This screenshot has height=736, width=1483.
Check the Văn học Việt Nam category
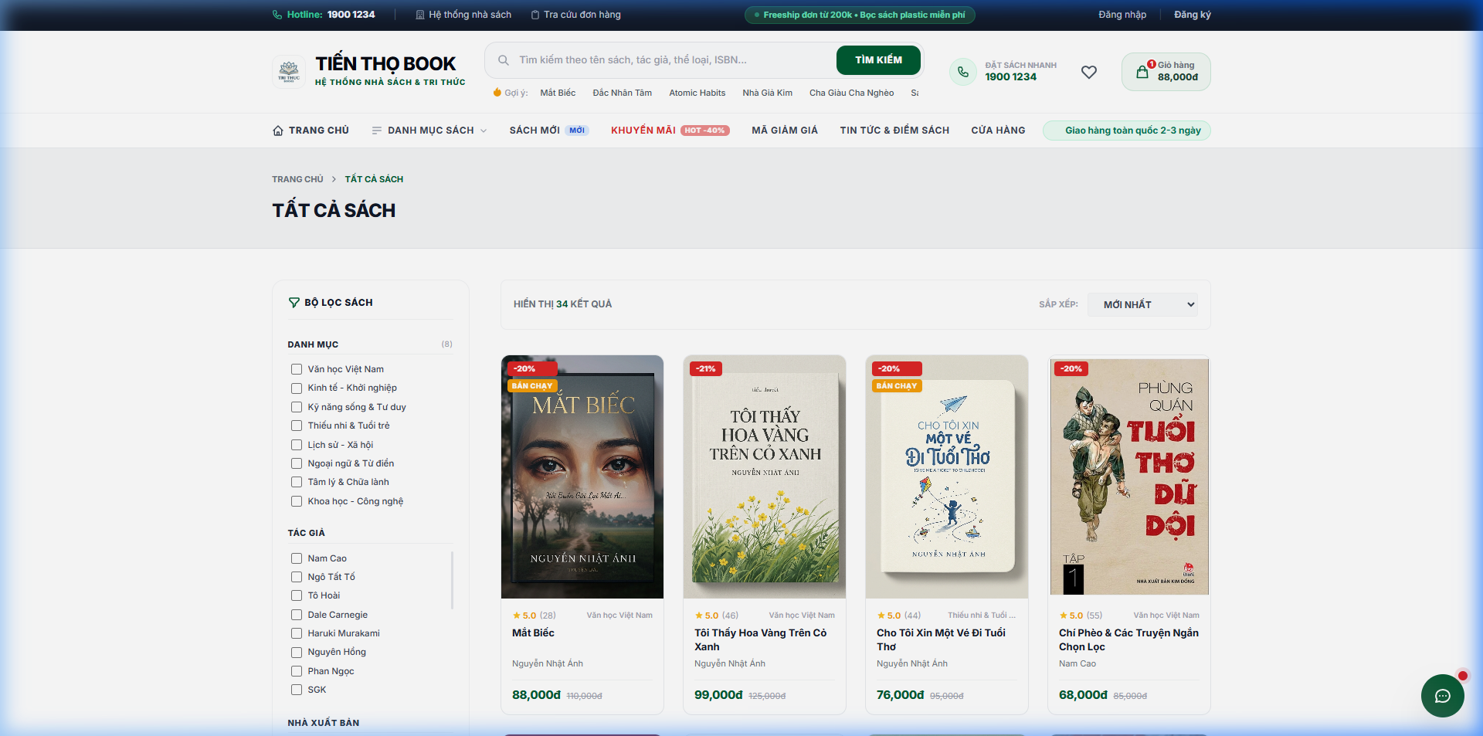[297, 369]
